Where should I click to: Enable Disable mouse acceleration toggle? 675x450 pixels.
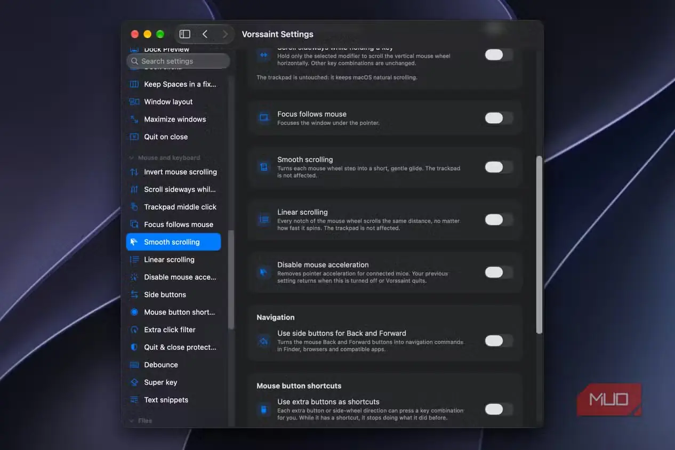tap(499, 272)
